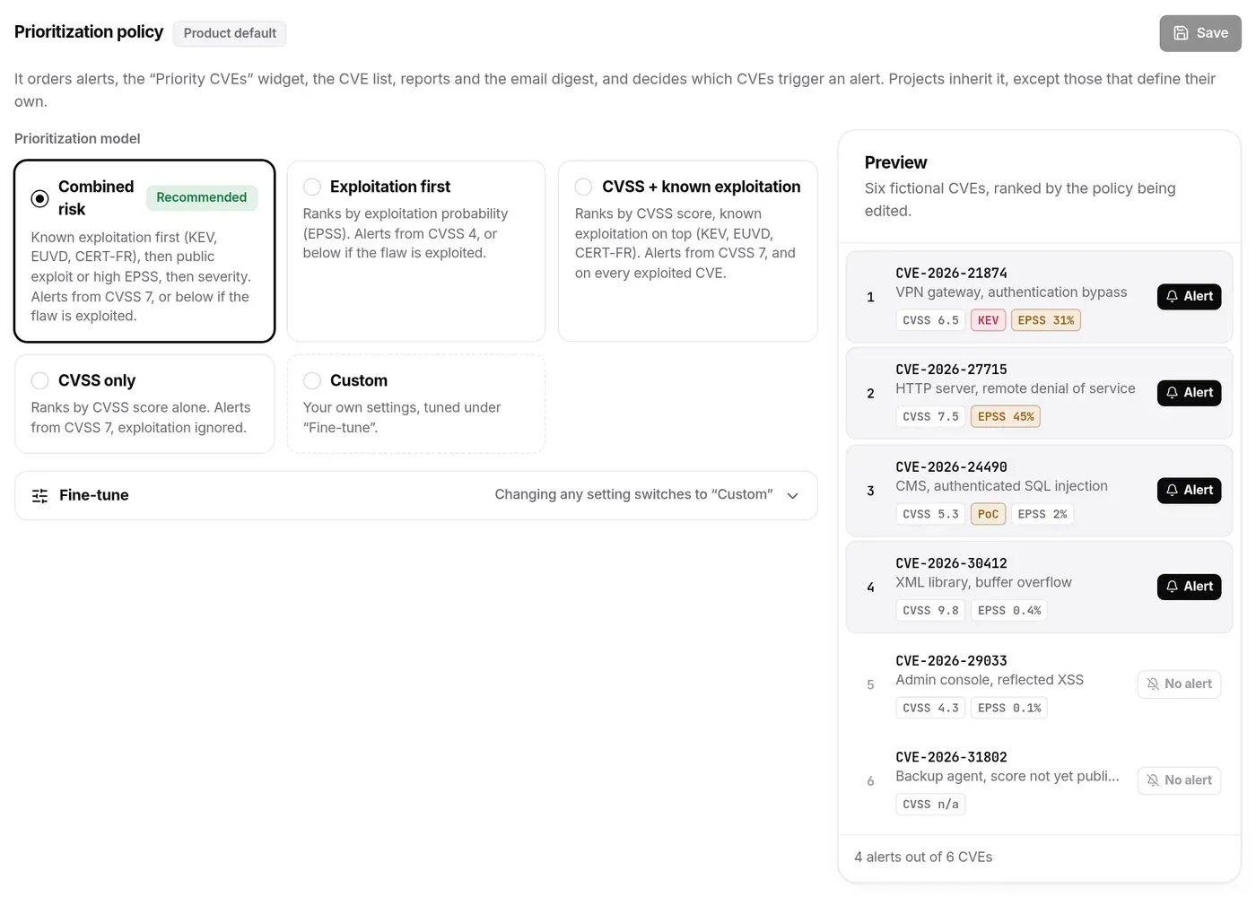Click the Fine-tune sliders icon
Screen dimensions: 1256x897
pos(39,495)
